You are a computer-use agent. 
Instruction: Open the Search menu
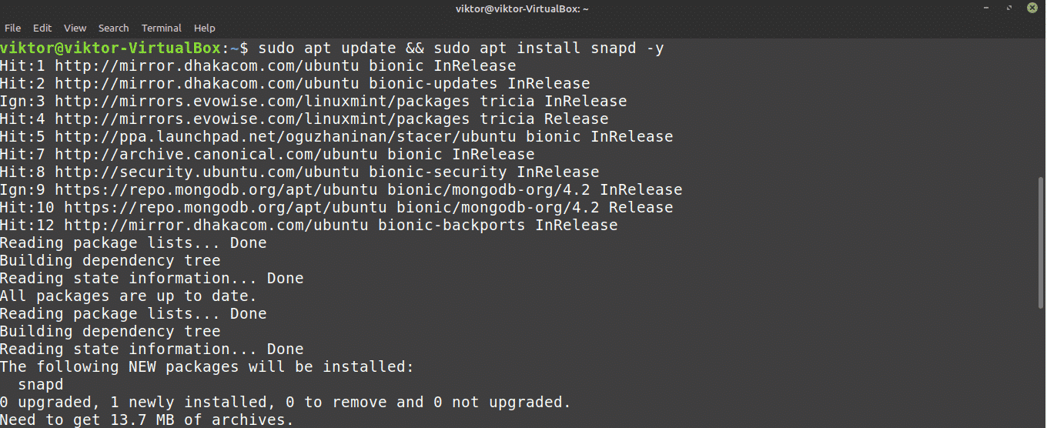tap(114, 28)
